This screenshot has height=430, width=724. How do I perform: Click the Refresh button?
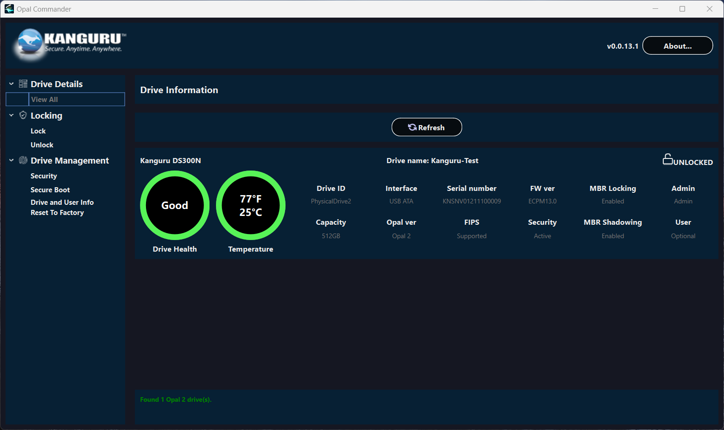427,127
